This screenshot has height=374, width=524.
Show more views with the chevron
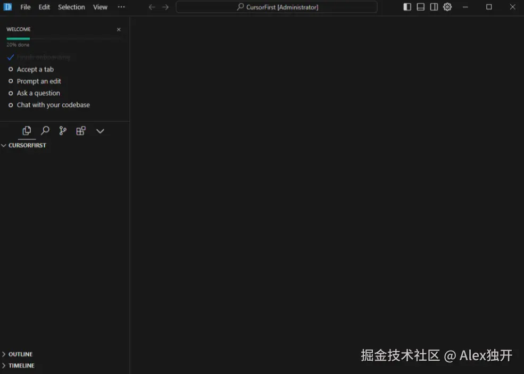[100, 131]
